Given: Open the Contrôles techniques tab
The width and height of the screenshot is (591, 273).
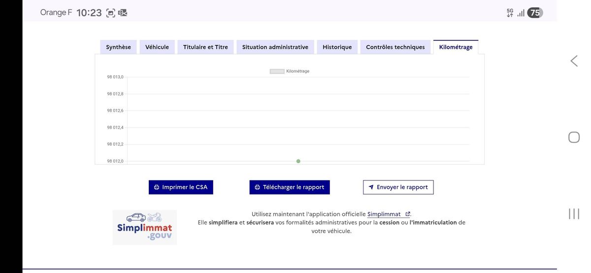Looking at the screenshot, I should 395,47.
